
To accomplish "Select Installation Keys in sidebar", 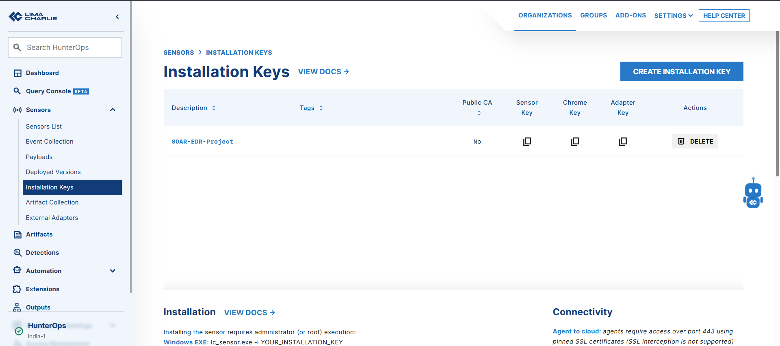I will pos(72,187).
